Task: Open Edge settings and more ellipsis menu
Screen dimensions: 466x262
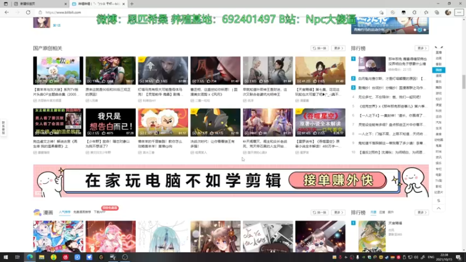Action: click(459, 12)
